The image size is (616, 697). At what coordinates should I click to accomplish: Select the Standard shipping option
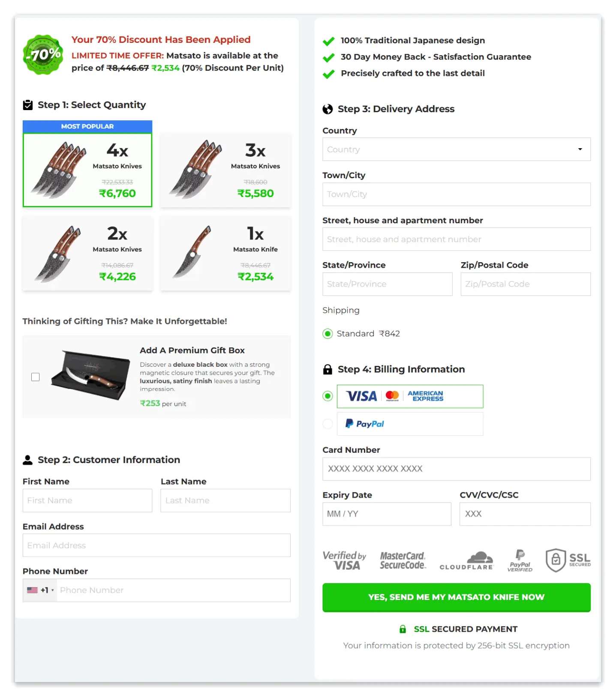pos(328,334)
